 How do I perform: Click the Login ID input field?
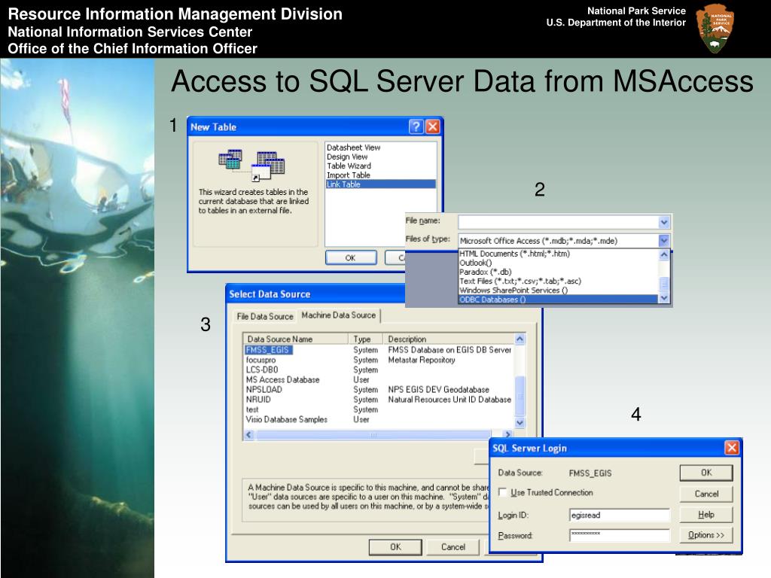coord(619,516)
